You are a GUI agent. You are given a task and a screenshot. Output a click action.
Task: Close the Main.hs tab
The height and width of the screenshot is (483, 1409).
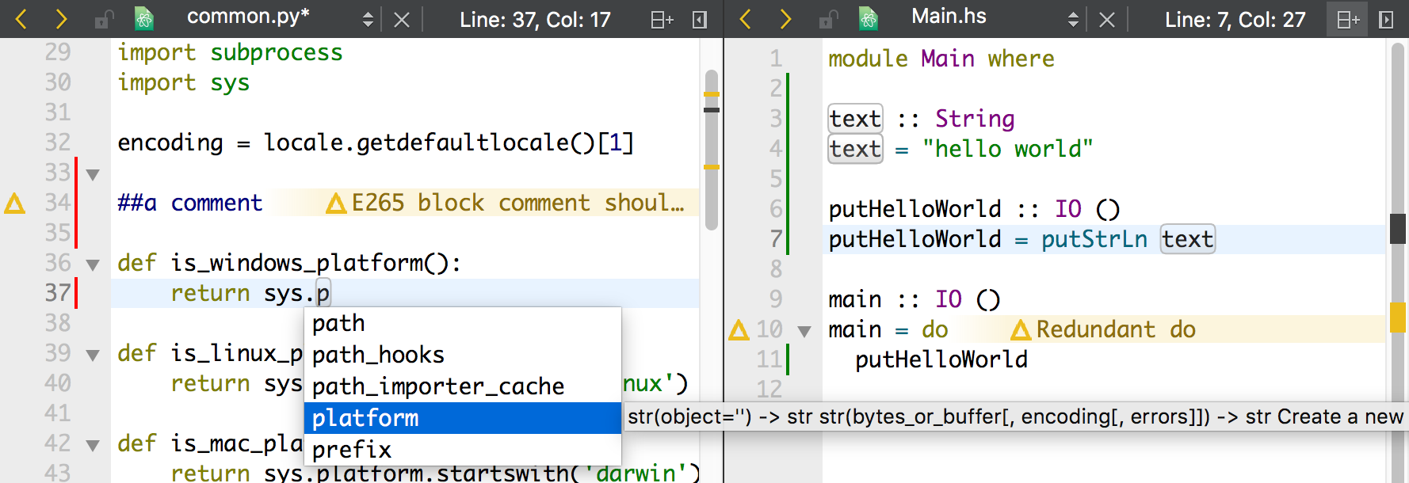pyautogui.click(x=1107, y=19)
